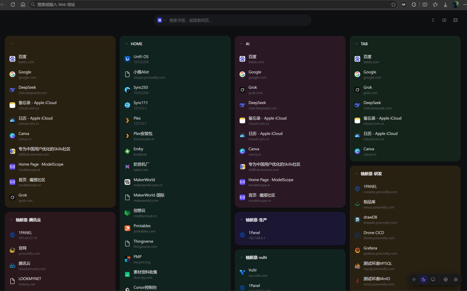Click the Emby bookmark icon
The width and height of the screenshot is (467, 291).
tap(127, 151)
